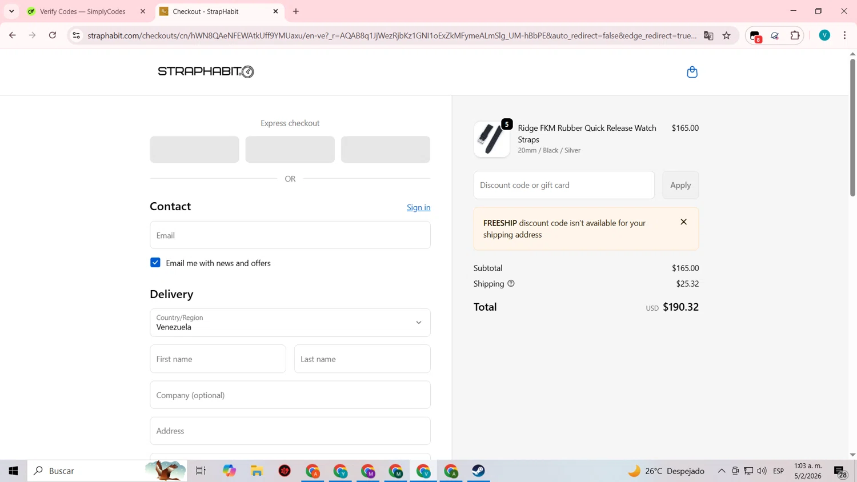Click the Apply discount button
The width and height of the screenshot is (857, 482).
point(680,185)
